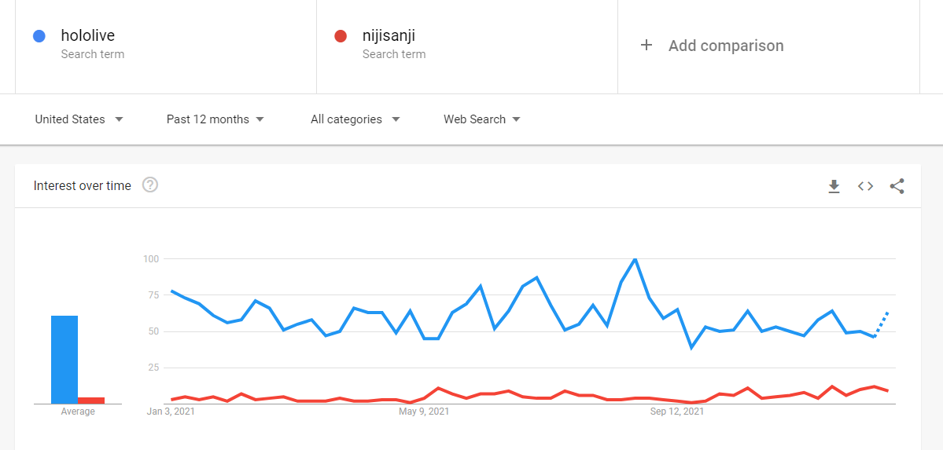Screen dimensions: 943x450
Task: Click the red nijisanji average bar
Action: coord(91,401)
